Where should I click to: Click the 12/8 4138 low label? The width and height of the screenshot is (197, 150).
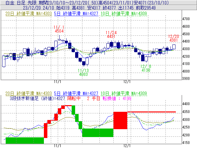click(146, 68)
